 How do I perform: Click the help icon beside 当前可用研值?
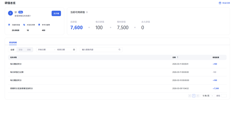tap(87, 12)
